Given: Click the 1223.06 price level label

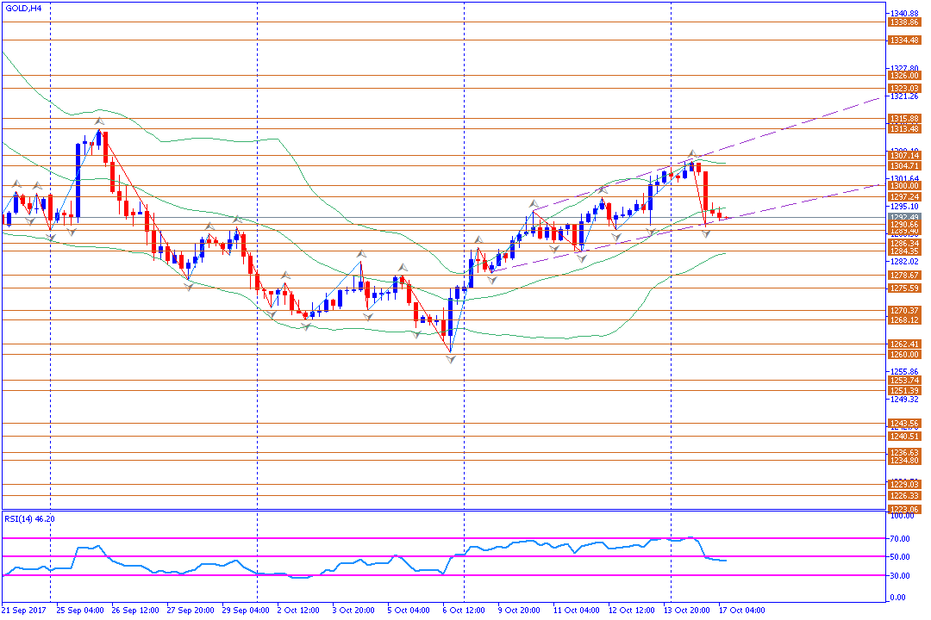Looking at the screenshot, I should pos(904,509).
